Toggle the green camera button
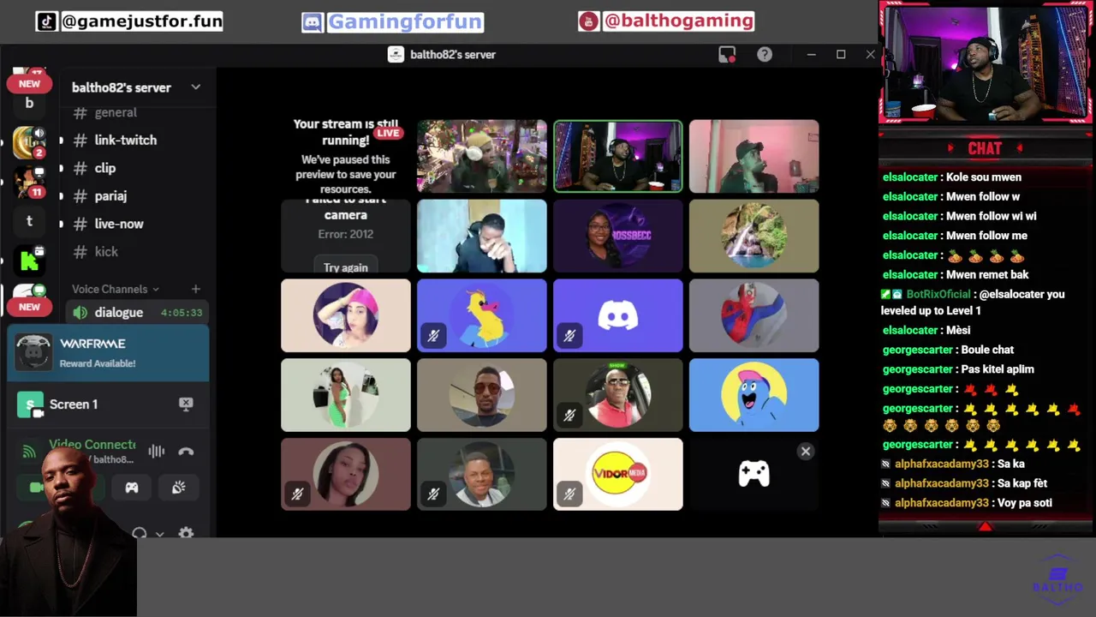This screenshot has width=1096, height=617. 37,487
